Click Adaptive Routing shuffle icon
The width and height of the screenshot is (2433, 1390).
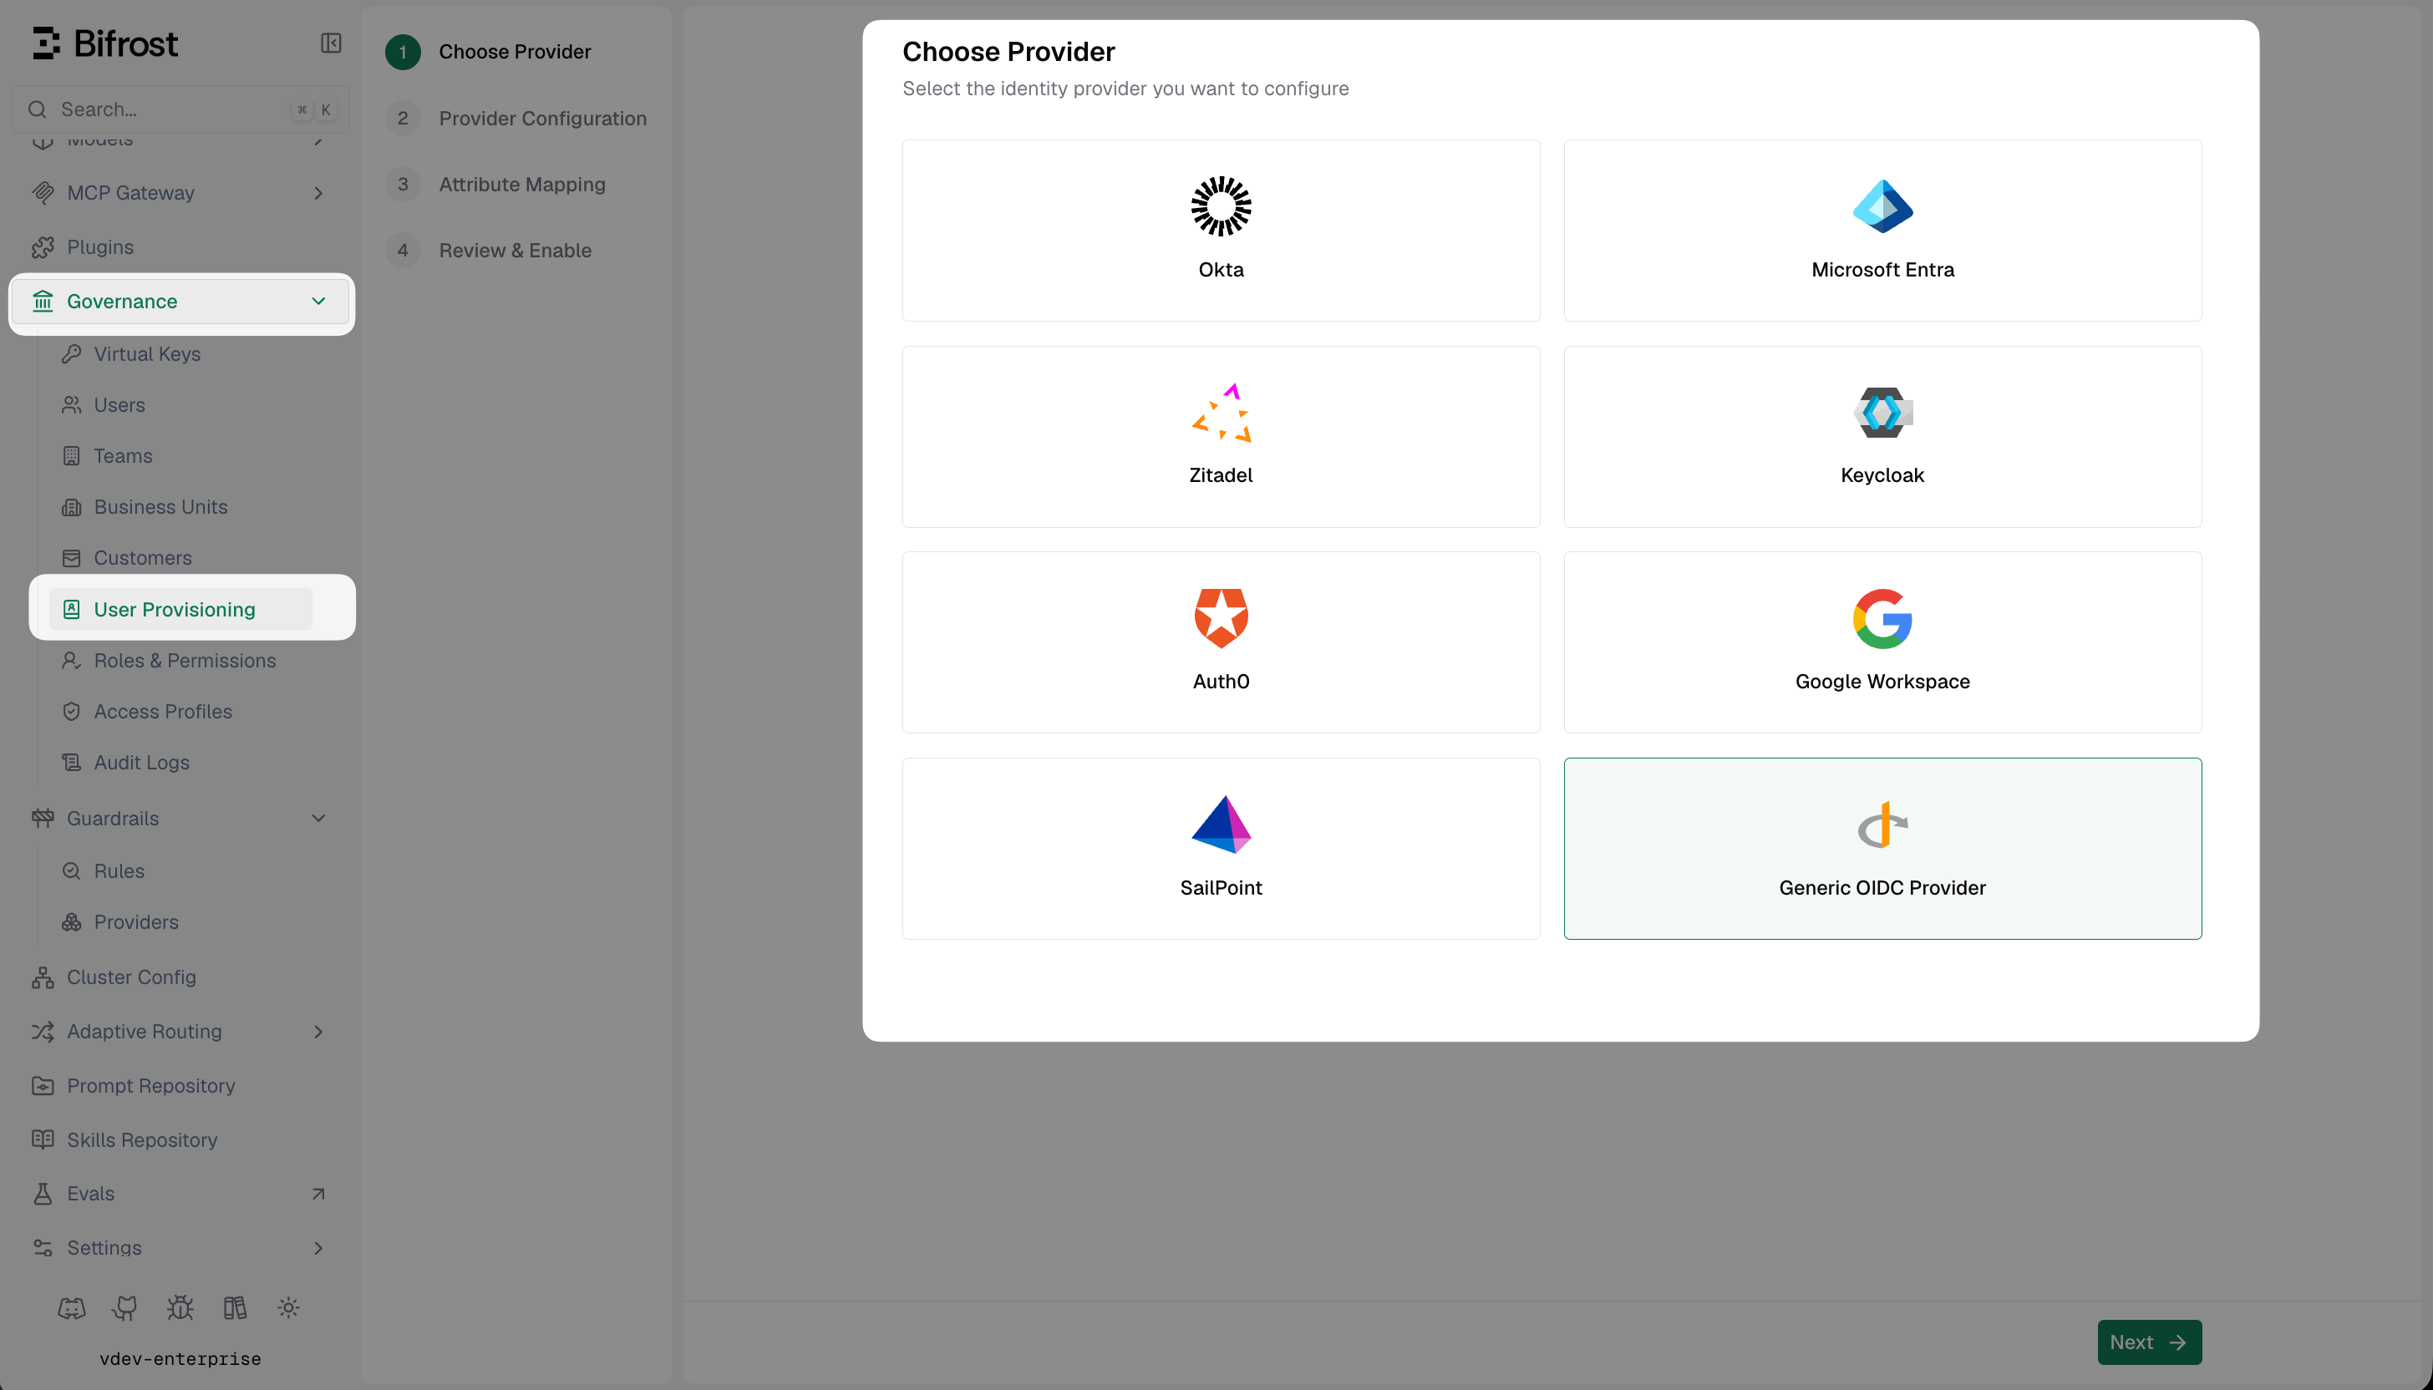tap(43, 1032)
